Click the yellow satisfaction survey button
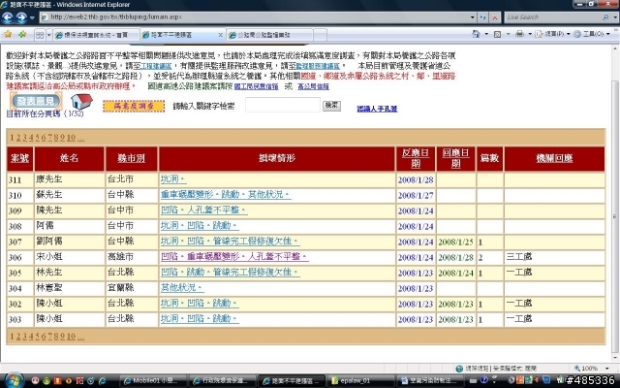 [134, 106]
